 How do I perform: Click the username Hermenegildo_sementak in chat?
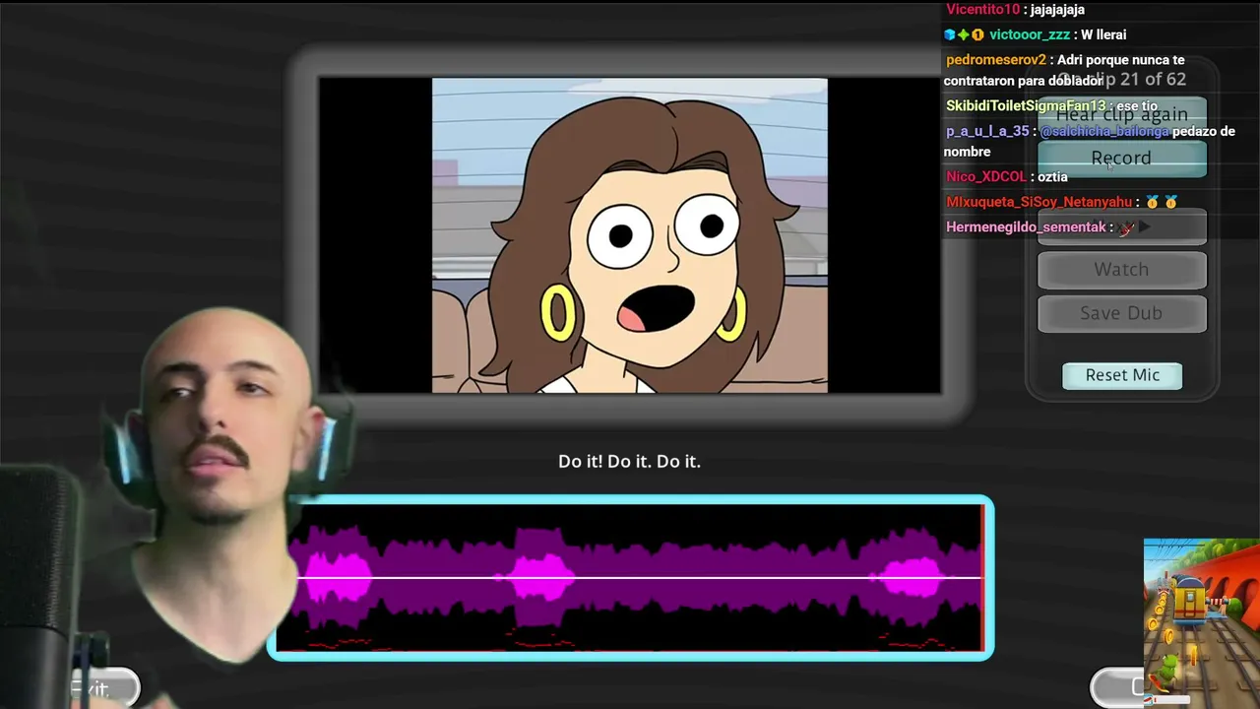(x=1026, y=227)
